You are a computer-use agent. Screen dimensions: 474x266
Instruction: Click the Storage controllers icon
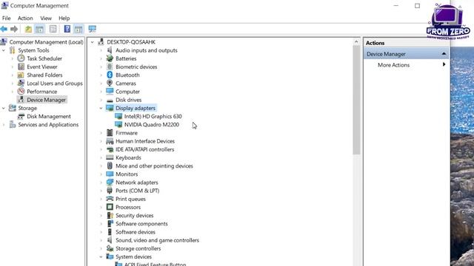pyautogui.click(x=110, y=248)
